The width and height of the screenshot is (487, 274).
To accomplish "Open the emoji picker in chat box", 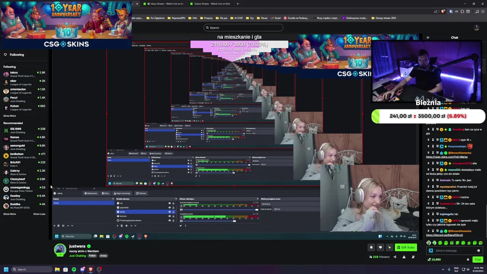I will coord(479,250).
